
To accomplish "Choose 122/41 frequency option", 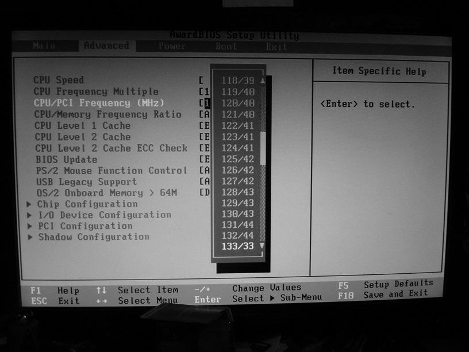I will tap(238, 125).
